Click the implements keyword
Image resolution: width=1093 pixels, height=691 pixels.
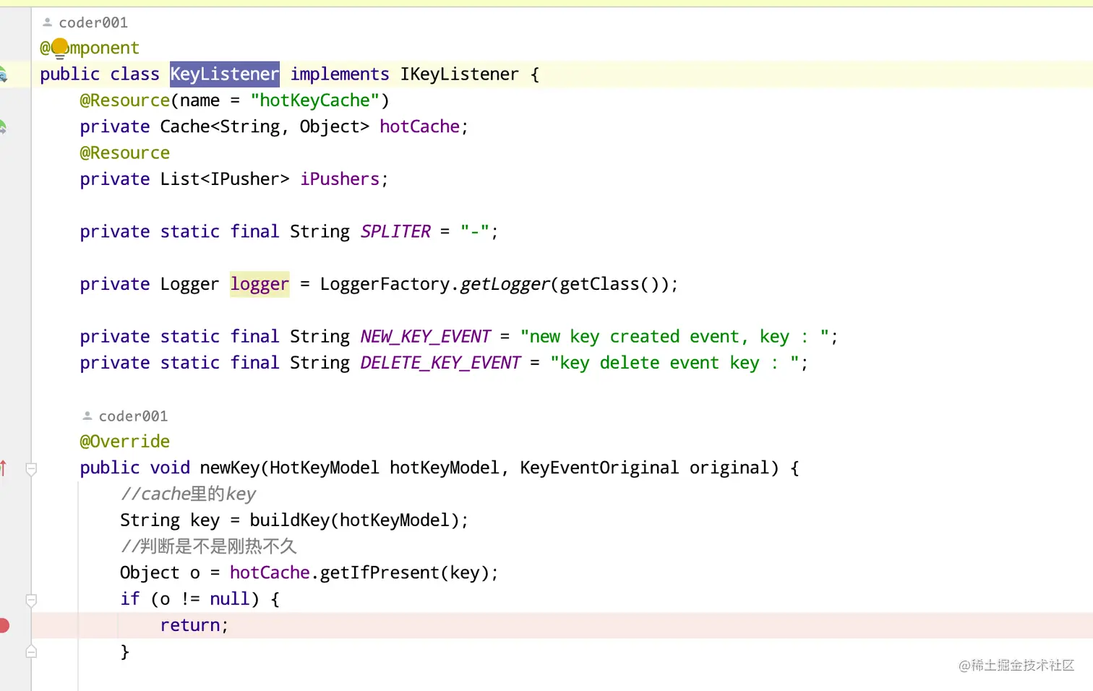[x=340, y=74]
